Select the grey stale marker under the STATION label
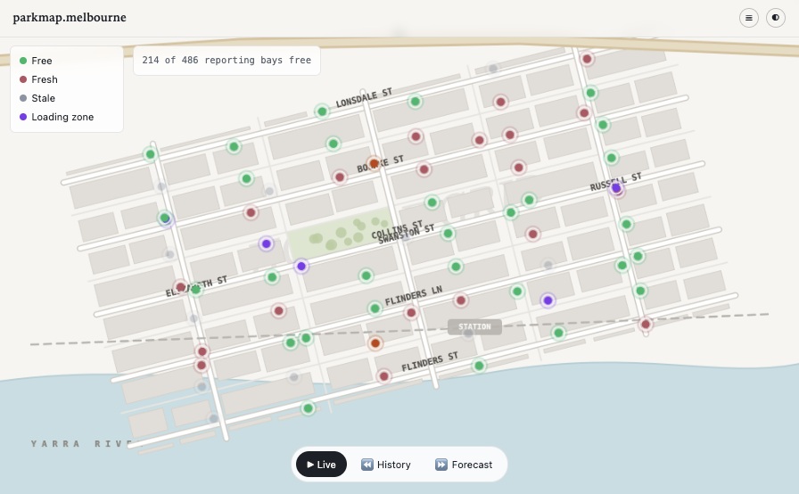Image resolution: width=799 pixels, height=494 pixels. pyautogui.click(x=468, y=333)
